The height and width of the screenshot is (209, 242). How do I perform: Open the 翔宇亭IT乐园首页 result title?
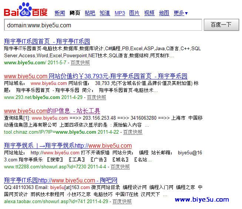47,41
